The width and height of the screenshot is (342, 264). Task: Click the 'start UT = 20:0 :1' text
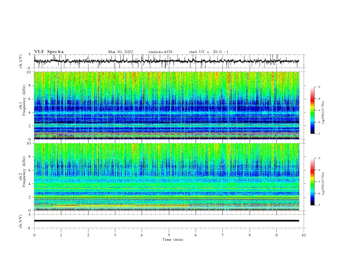[208, 52]
